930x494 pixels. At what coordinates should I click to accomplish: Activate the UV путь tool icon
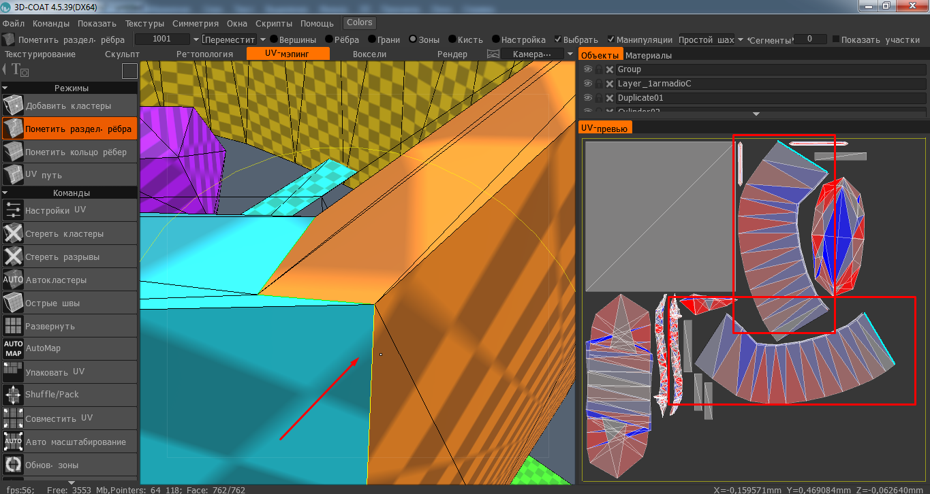13,175
